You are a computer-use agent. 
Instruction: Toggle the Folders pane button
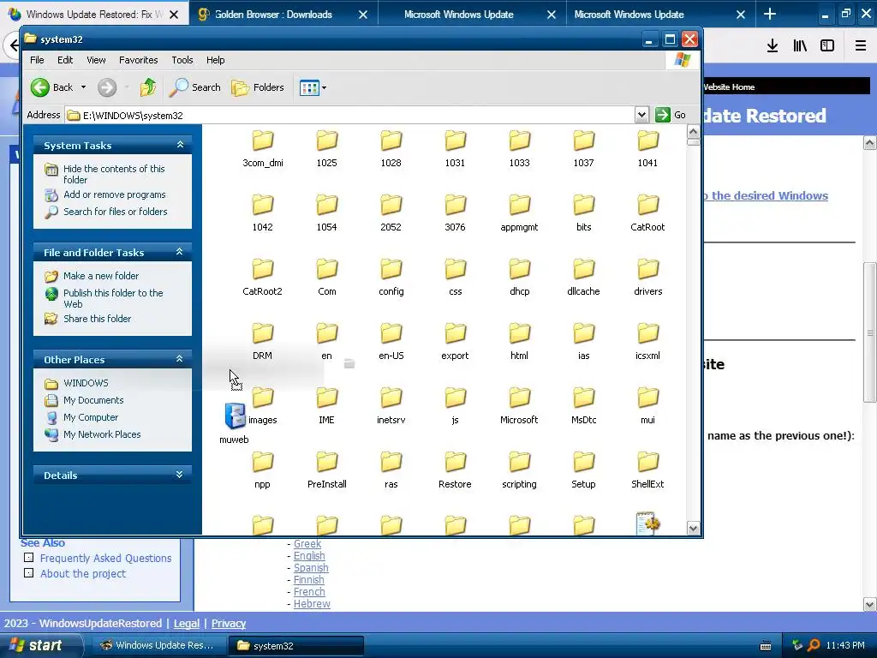pos(258,87)
